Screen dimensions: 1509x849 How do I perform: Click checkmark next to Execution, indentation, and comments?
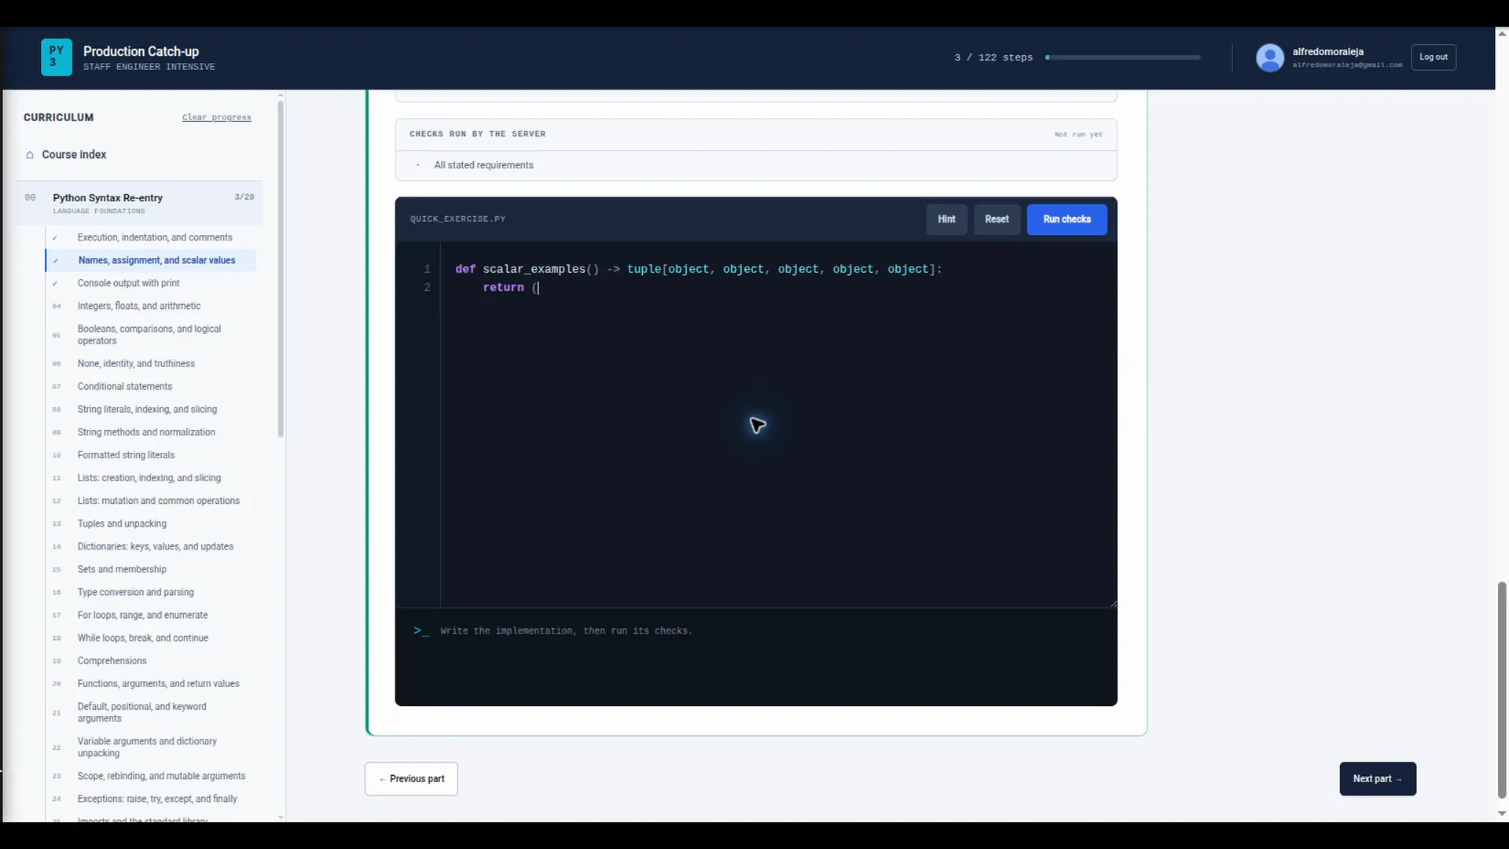(x=55, y=237)
